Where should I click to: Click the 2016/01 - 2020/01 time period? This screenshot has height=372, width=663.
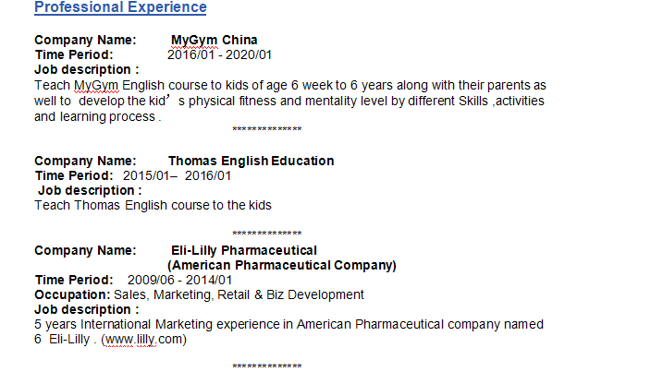[x=219, y=55]
